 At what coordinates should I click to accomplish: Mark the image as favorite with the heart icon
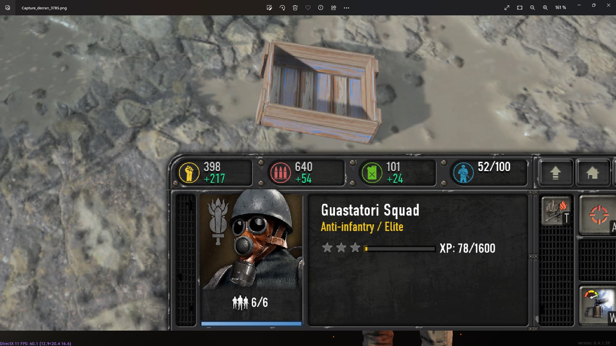308,8
